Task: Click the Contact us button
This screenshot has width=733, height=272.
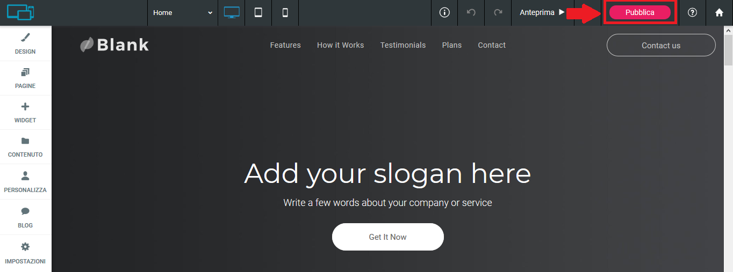Action: (x=661, y=45)
